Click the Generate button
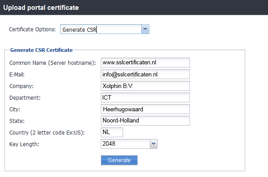 point(119,160)
